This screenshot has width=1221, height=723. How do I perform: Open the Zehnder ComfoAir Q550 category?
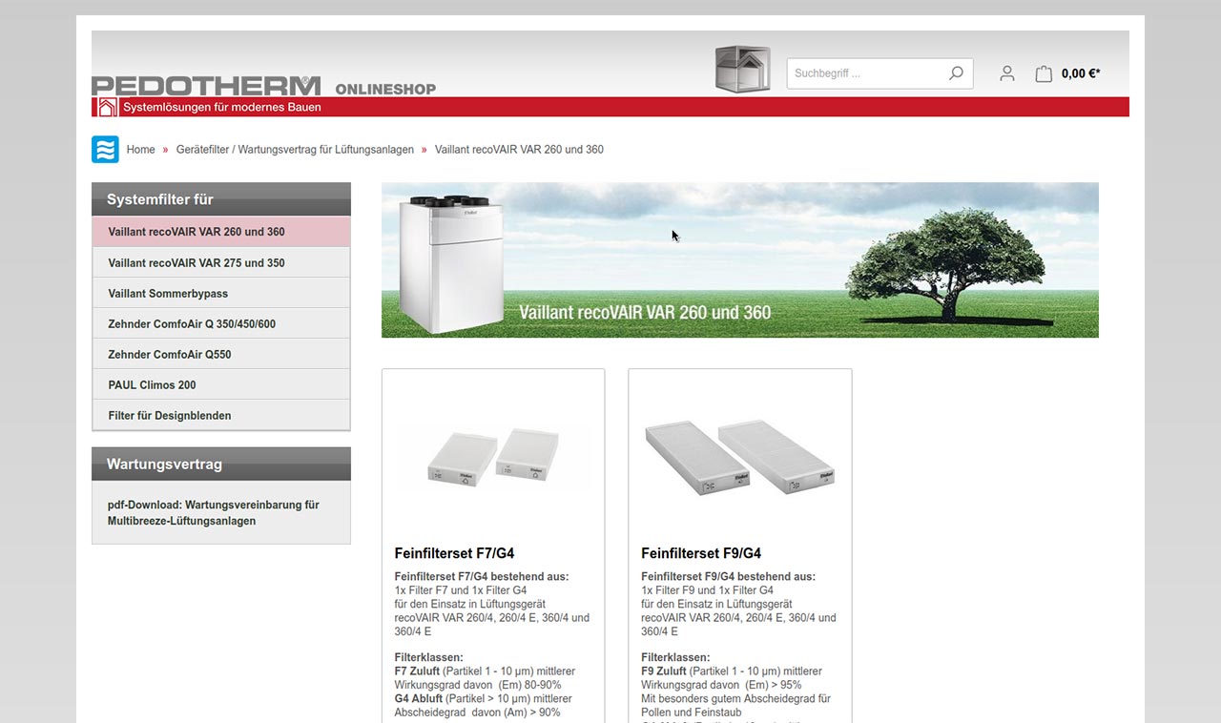(x=221, y=354)
